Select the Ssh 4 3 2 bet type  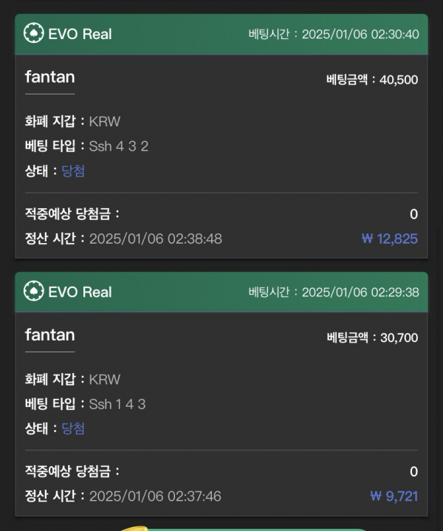tap(119, 146)
